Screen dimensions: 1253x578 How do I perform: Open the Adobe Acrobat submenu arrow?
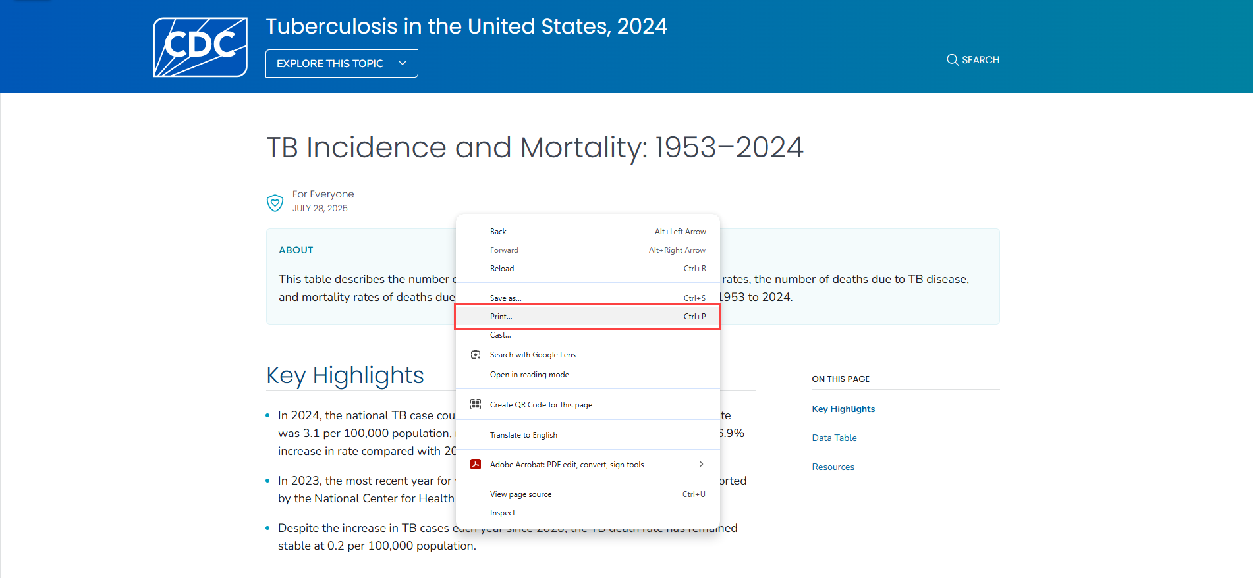pos(701,465)
